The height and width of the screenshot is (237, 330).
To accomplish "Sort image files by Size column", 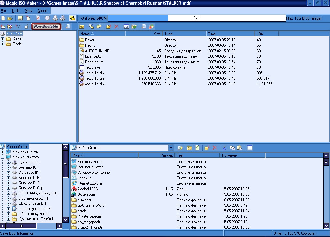I will tap(144, 34).
